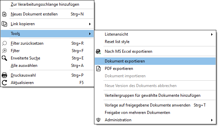The height and width of the screenshot is (126, 218).
Task: Click the Filter magnifier icon
Action: tap(4, 51)
